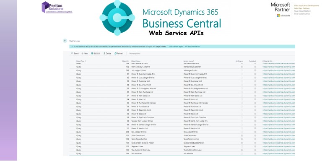Select Power BI Jobs List object name
322x161 pixels.
(139, 99)
